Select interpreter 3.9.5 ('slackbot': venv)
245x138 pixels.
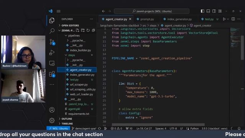[214, 128]
